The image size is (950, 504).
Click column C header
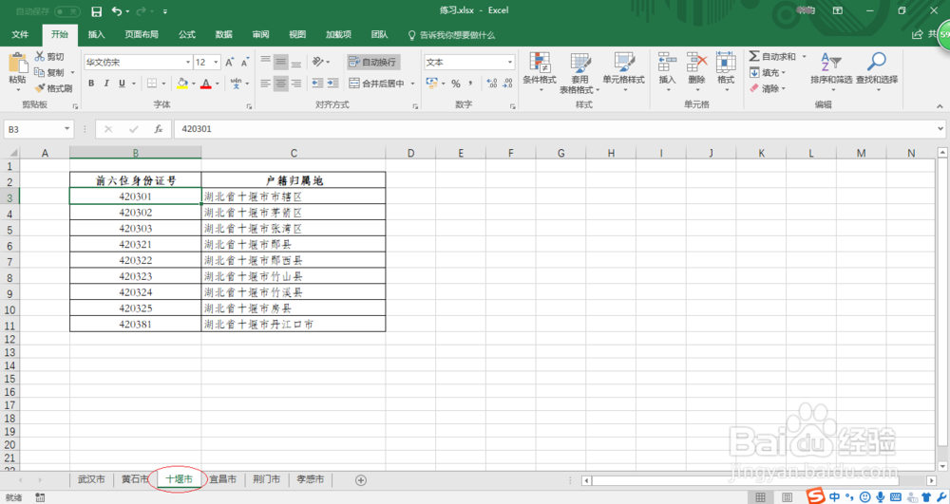click(294, 153)
